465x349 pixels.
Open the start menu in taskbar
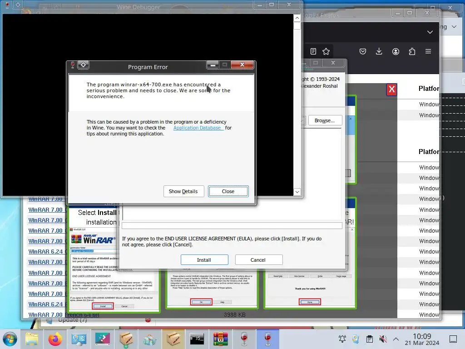[10, 339]
